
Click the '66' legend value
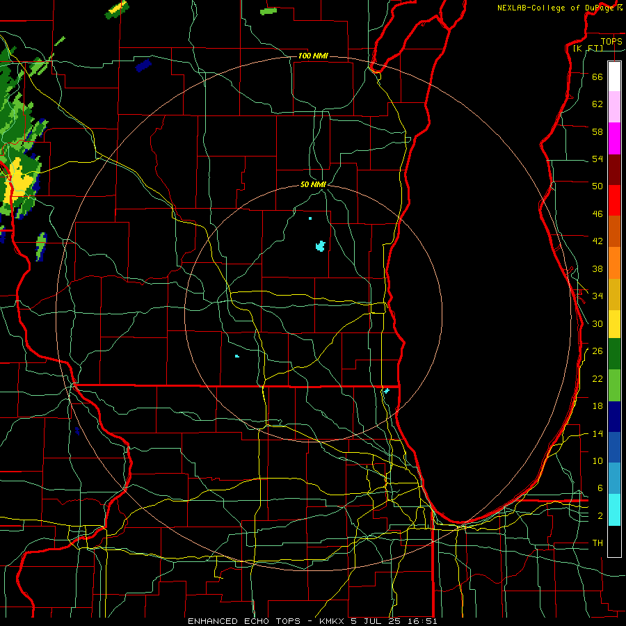click(x=597, y=77)
